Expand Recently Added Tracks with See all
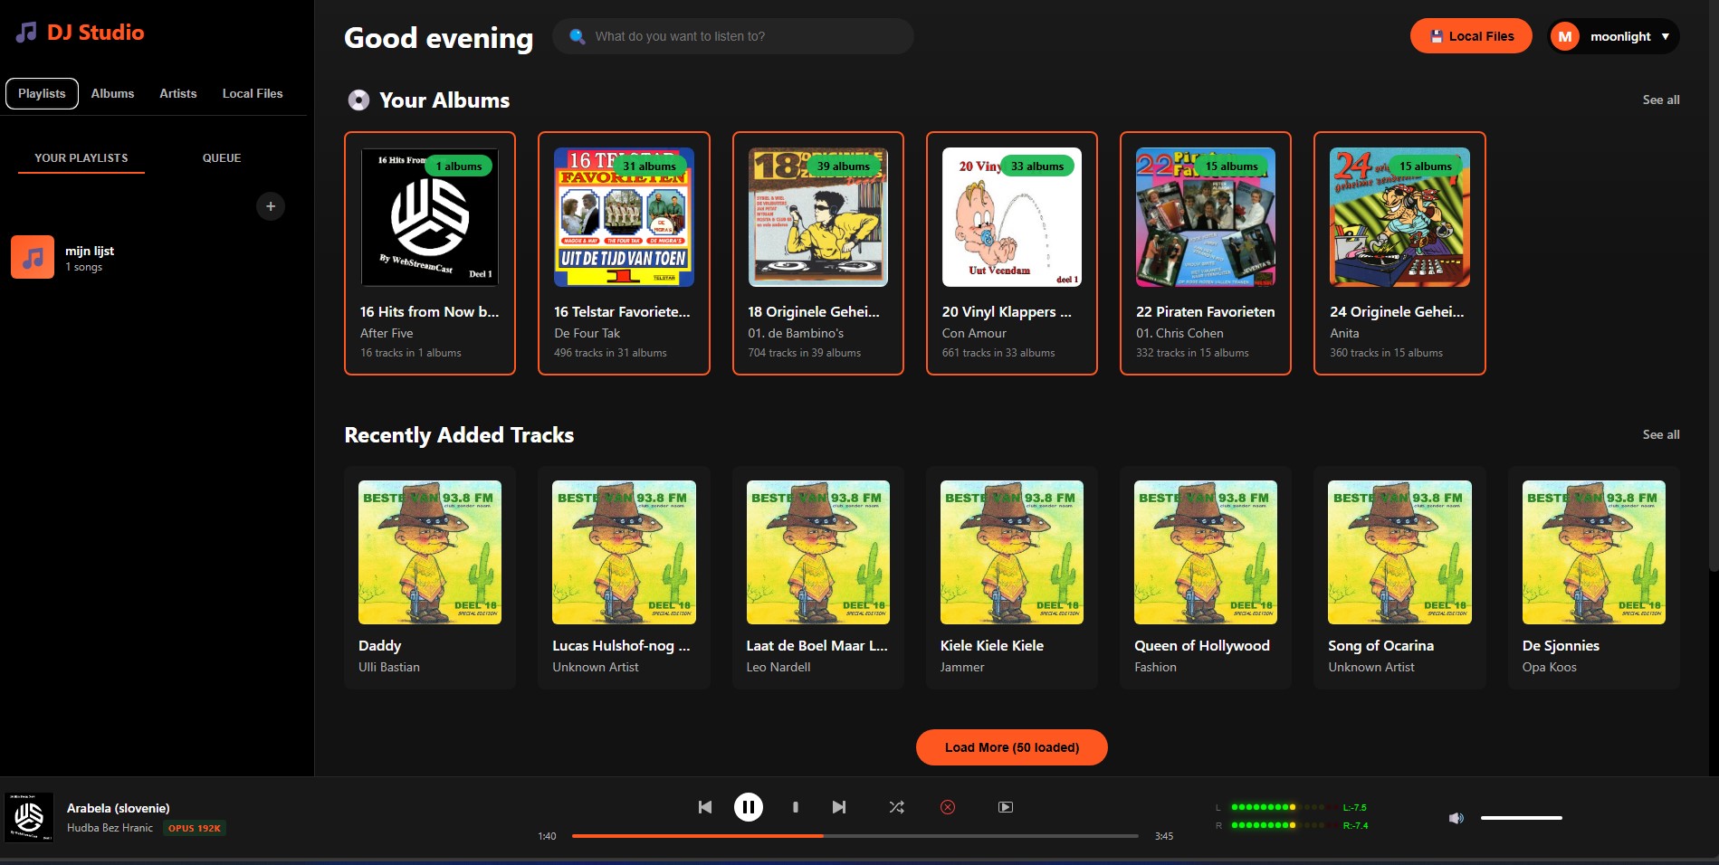Screen dimensions: 1719x865 (1660, 434)
